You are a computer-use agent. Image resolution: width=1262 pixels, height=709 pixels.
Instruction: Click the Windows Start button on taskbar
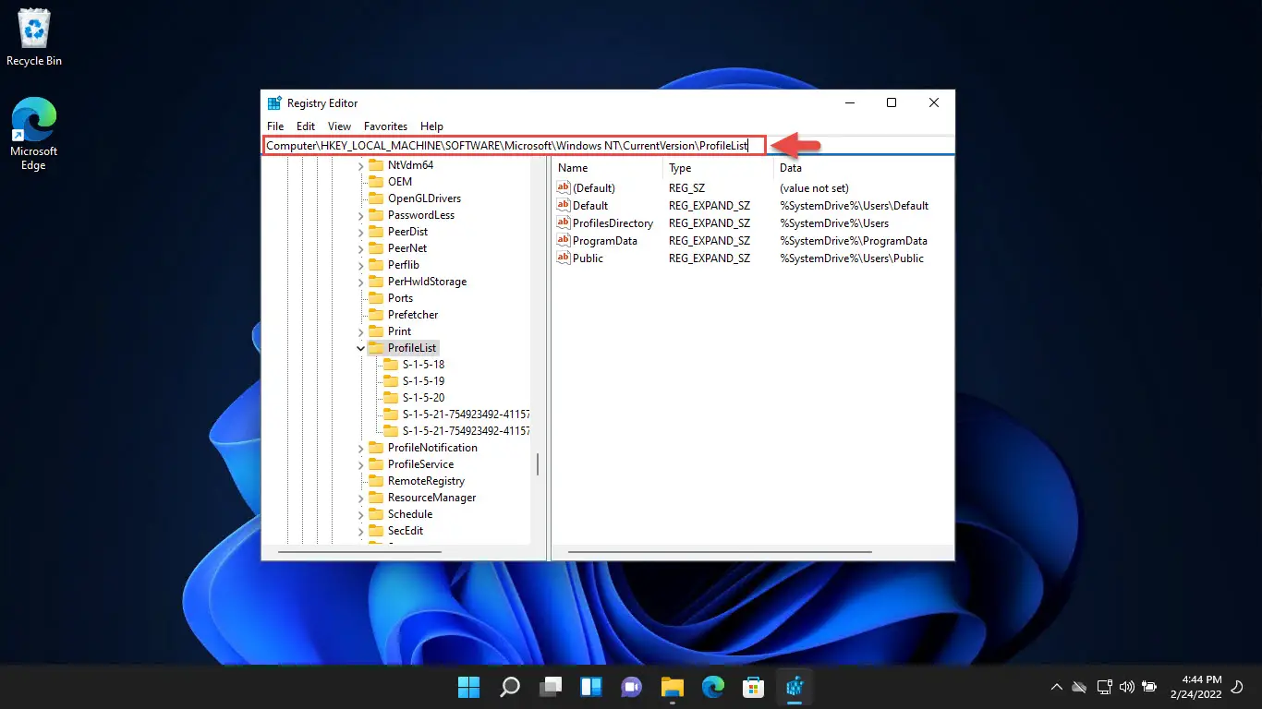pyautogui.click(x=469, y=687)
